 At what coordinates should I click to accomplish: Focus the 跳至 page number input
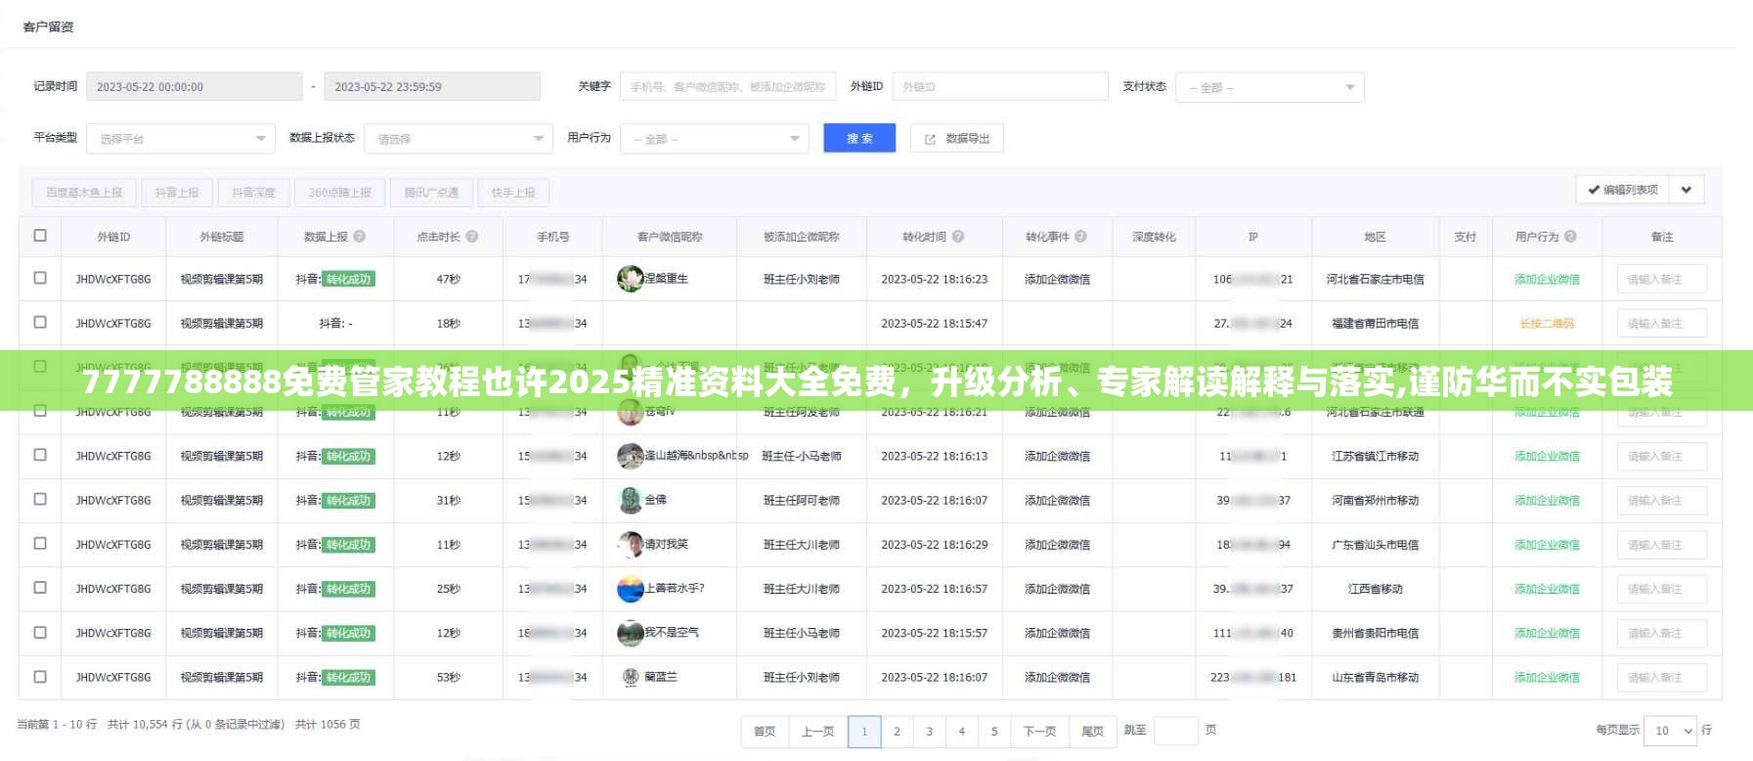pos(1175,731)
